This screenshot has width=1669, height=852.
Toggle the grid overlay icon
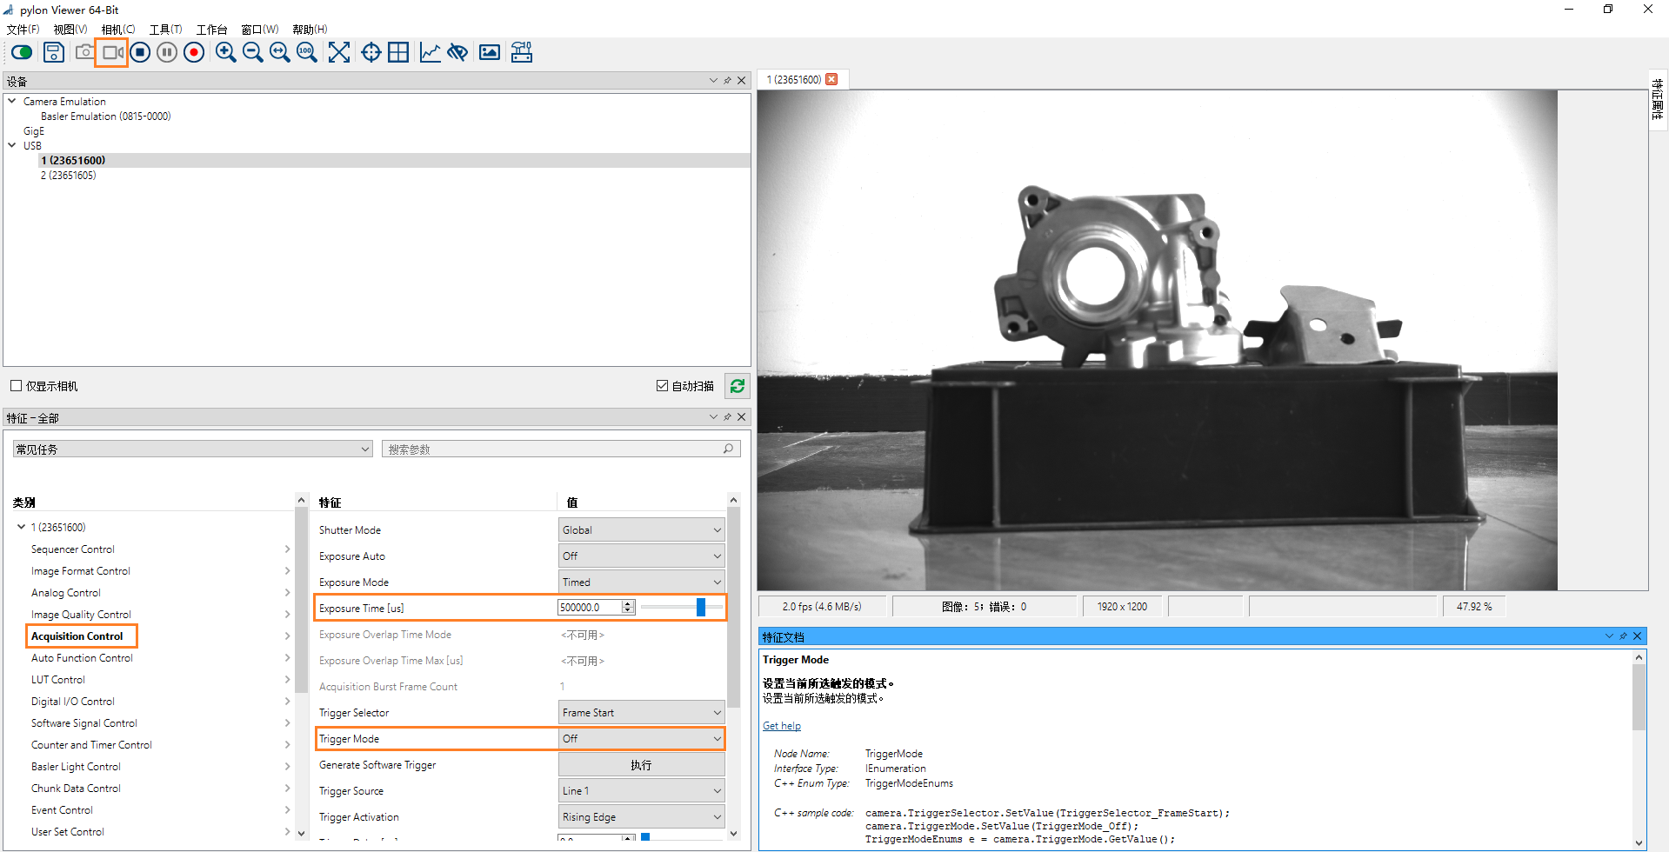coord(398,53)
